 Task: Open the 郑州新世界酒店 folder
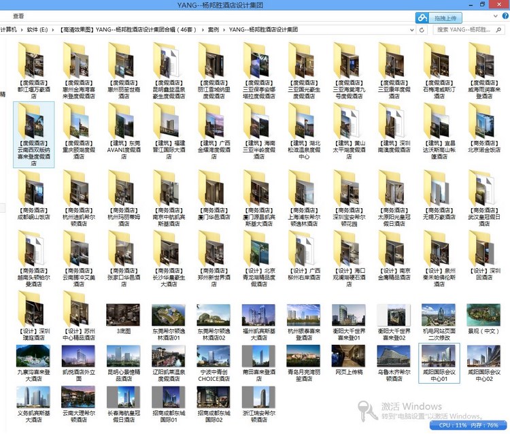214,258
